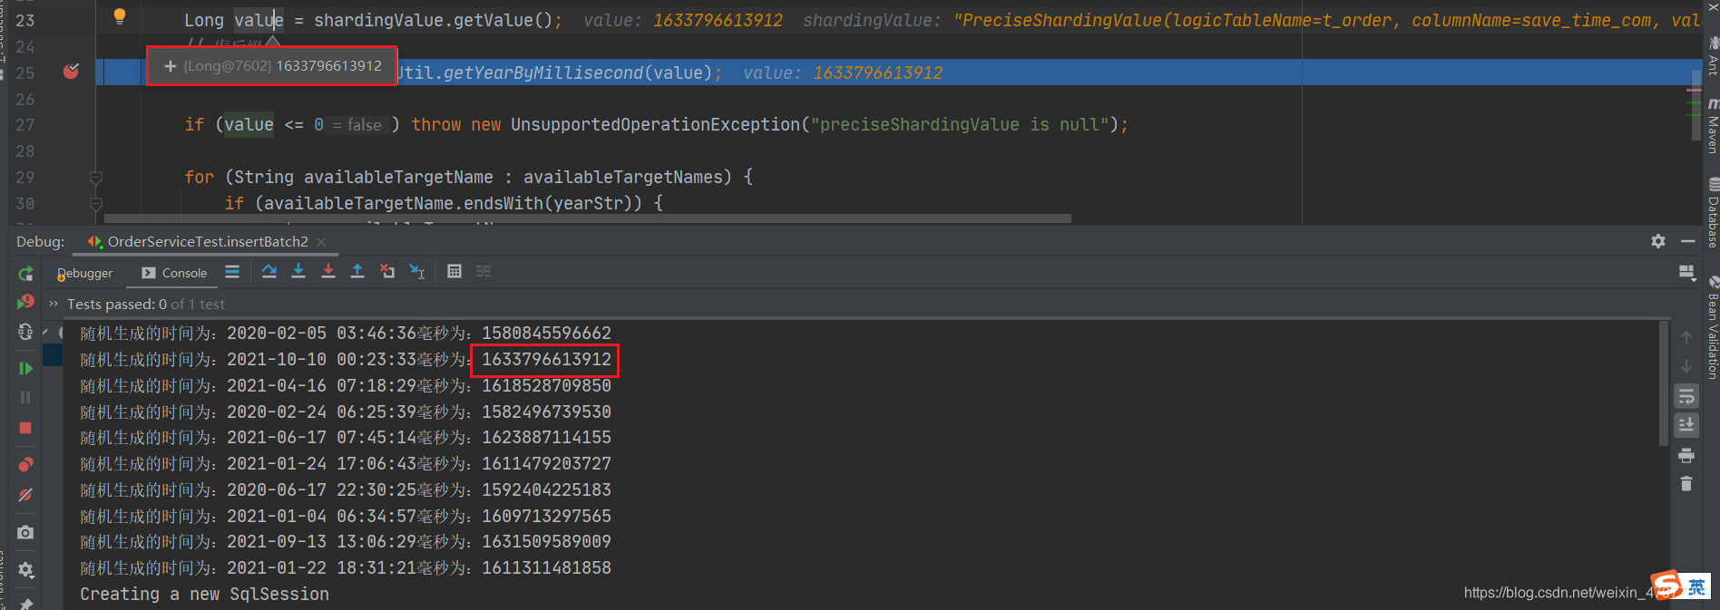Click console line with 1618528709850
The image size is (1720, 610).
tap(346, 386)
